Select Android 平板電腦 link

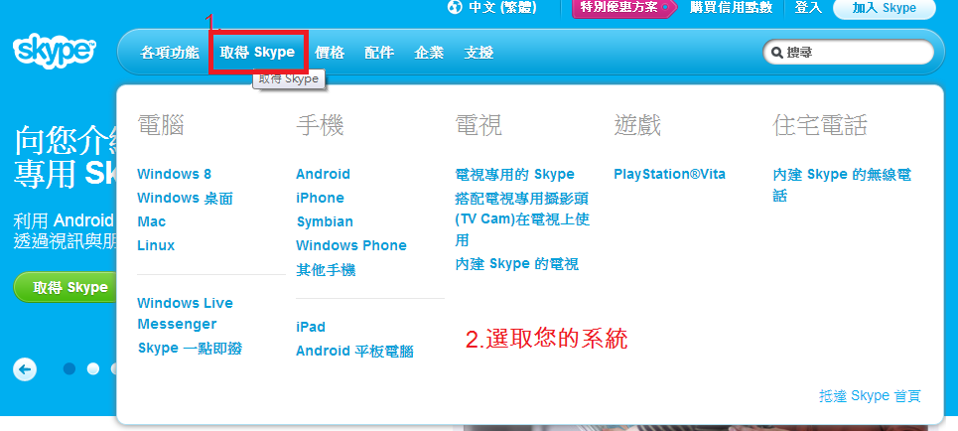click(x=355, y=351)
